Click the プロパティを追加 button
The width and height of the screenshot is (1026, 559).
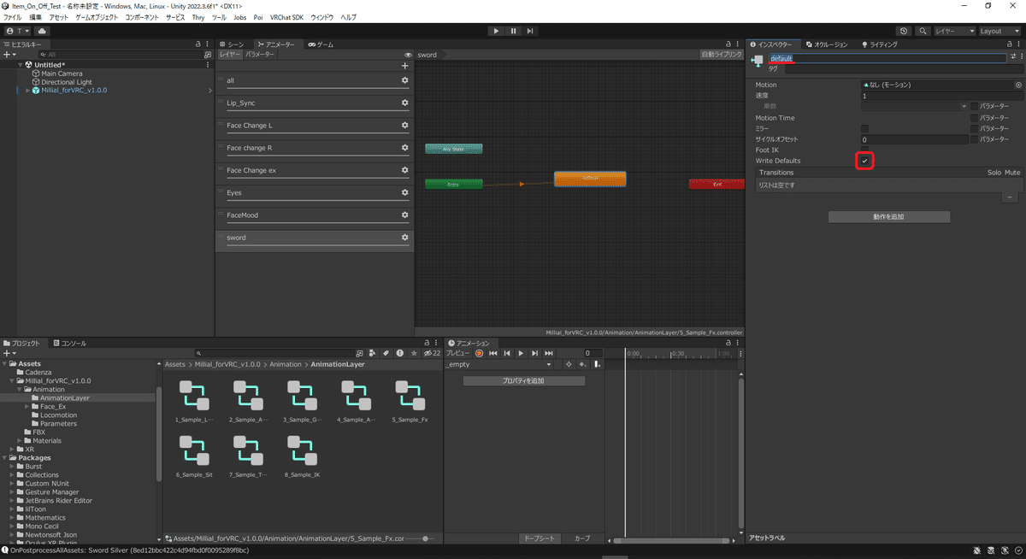524,380
